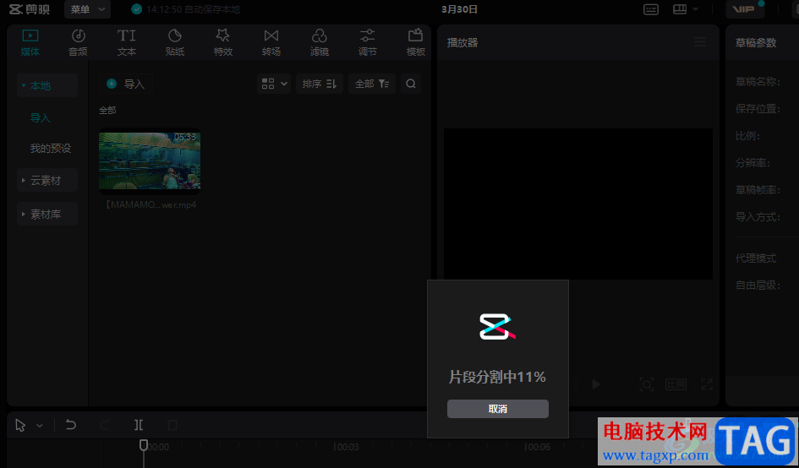This screenshot has width=799, height=468.
Task: Click the 片段分割中11% progress text
Action: pos(497,377)
